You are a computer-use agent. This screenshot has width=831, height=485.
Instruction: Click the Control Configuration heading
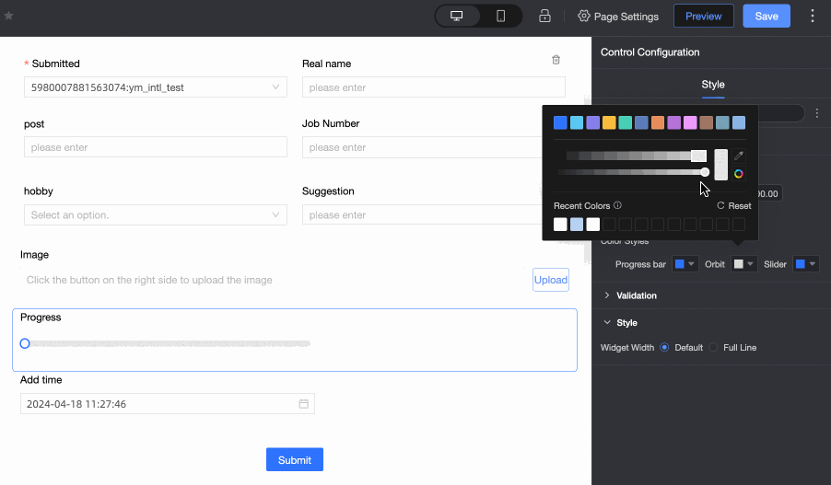(x=650, y=52)
